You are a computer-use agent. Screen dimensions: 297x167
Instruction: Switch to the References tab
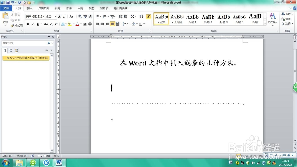pos(57,8)
